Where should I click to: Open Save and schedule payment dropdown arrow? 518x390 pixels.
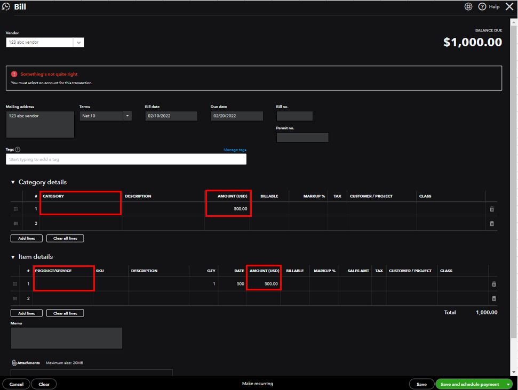click(x=508, y=384)
